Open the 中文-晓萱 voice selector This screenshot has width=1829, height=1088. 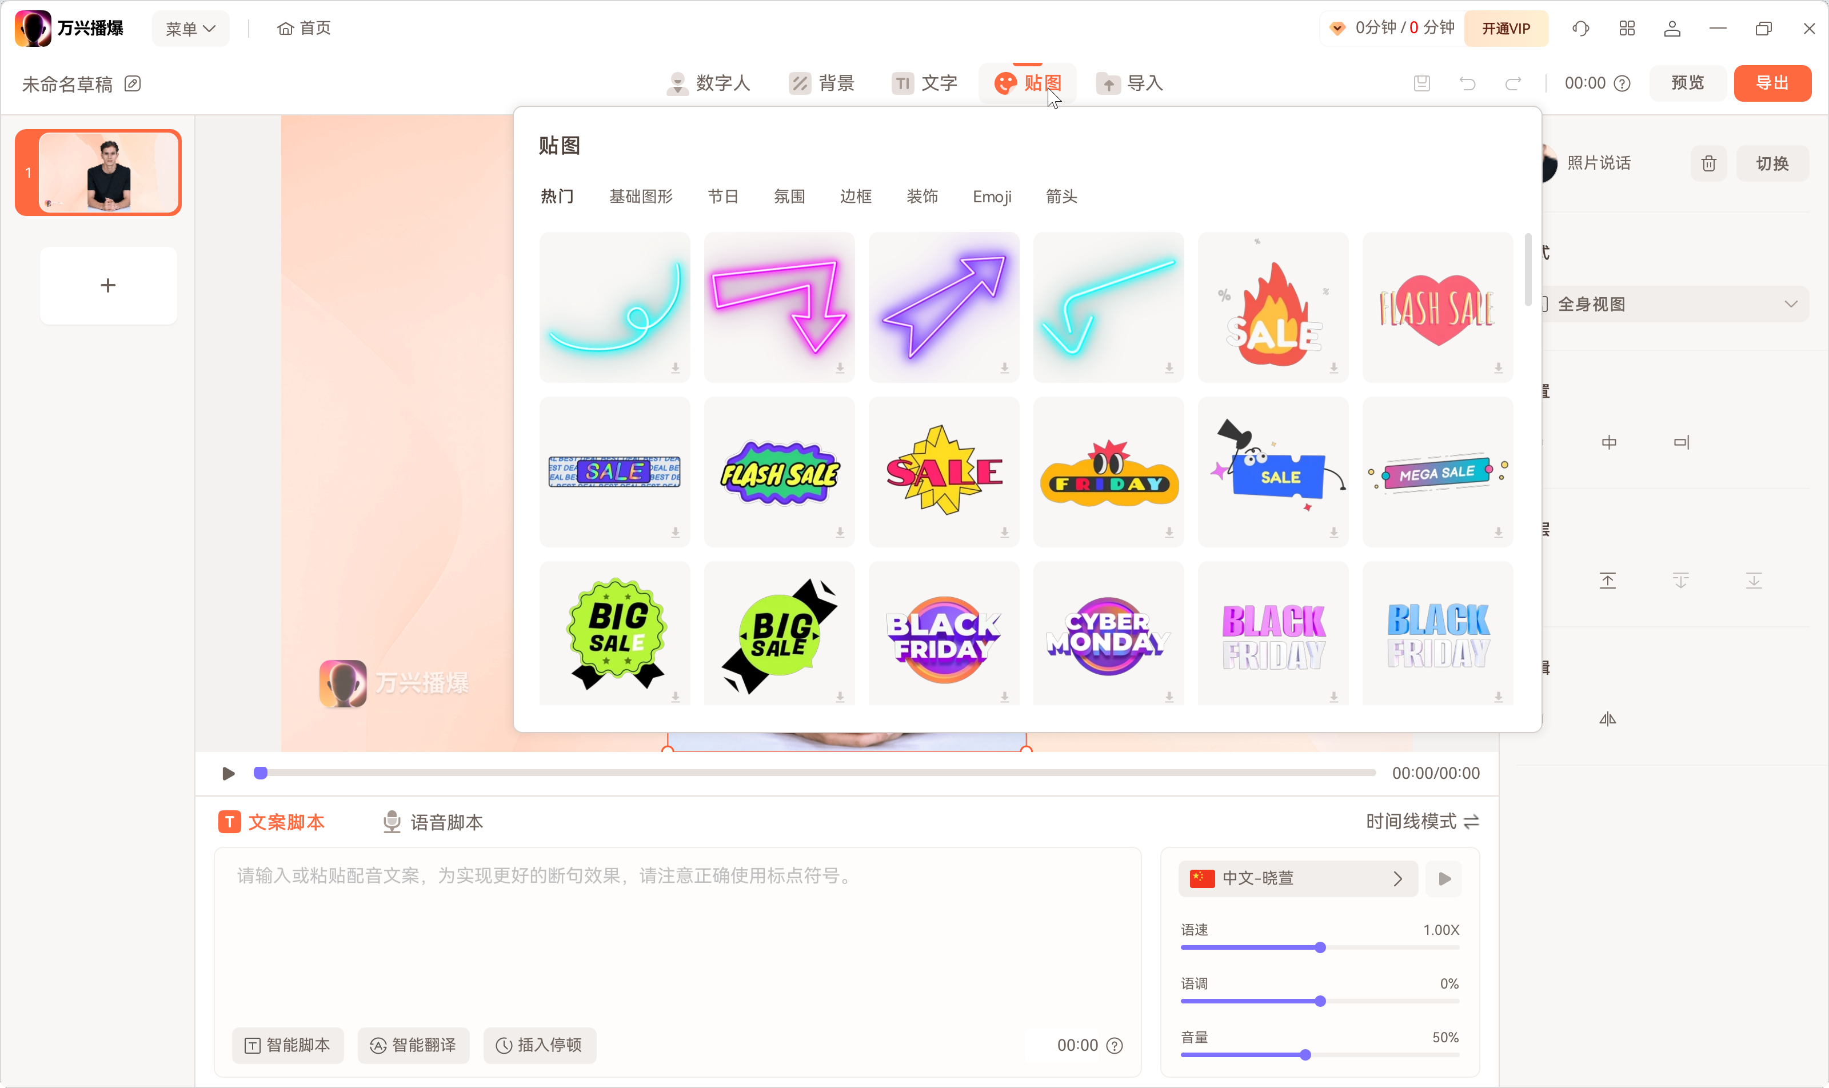[x=1295, y=878]
